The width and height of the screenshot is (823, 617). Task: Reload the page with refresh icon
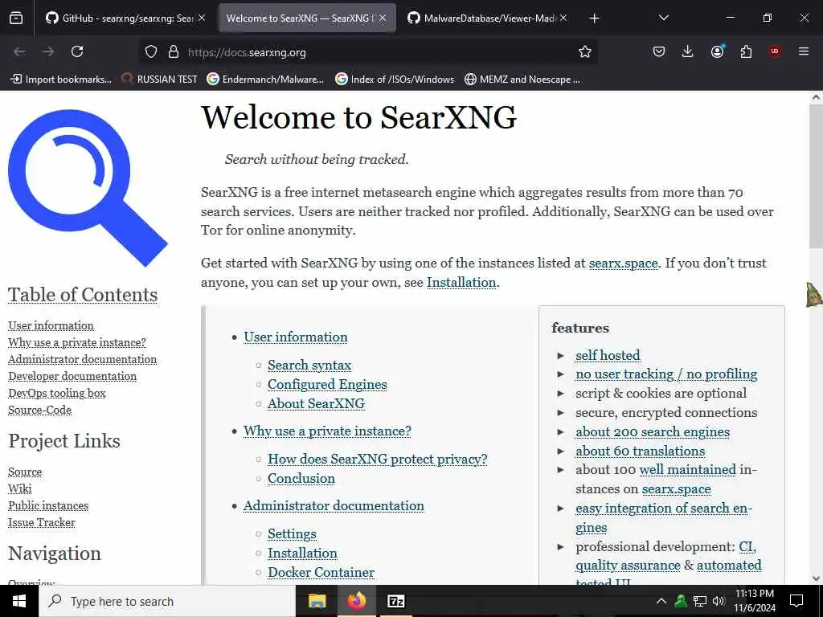coord(77,51)
